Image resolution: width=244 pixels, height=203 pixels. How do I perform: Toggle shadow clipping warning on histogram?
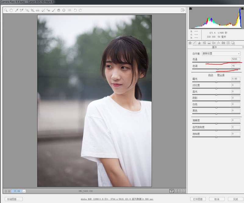191,9
